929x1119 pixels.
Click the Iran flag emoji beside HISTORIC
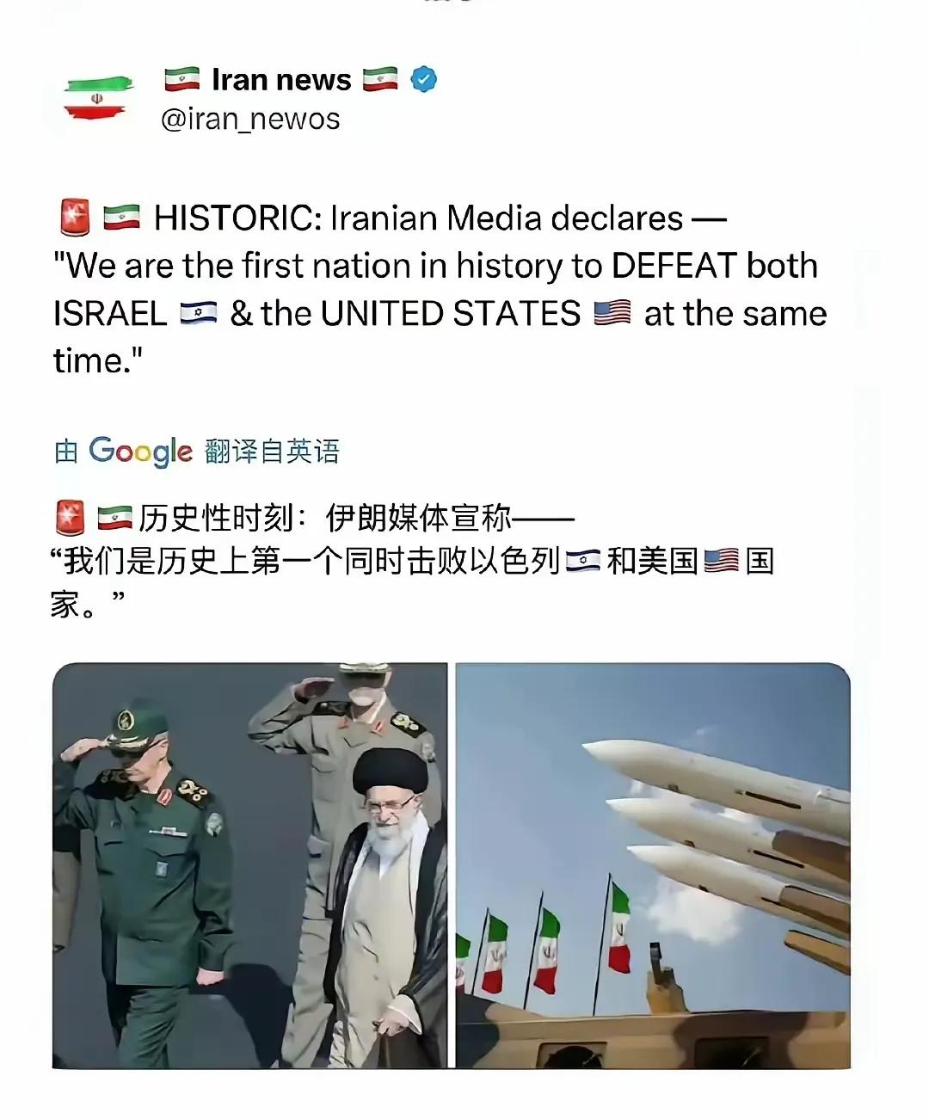tap(121, 218)
